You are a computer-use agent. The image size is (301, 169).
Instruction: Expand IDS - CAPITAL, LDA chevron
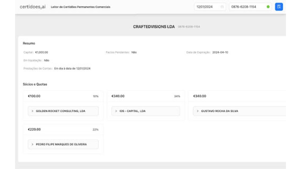pyautogui.click(x=116, y=111)
